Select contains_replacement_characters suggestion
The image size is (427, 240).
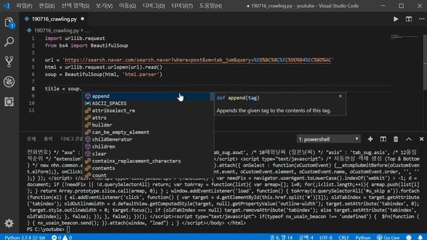[x=147, y=161]
